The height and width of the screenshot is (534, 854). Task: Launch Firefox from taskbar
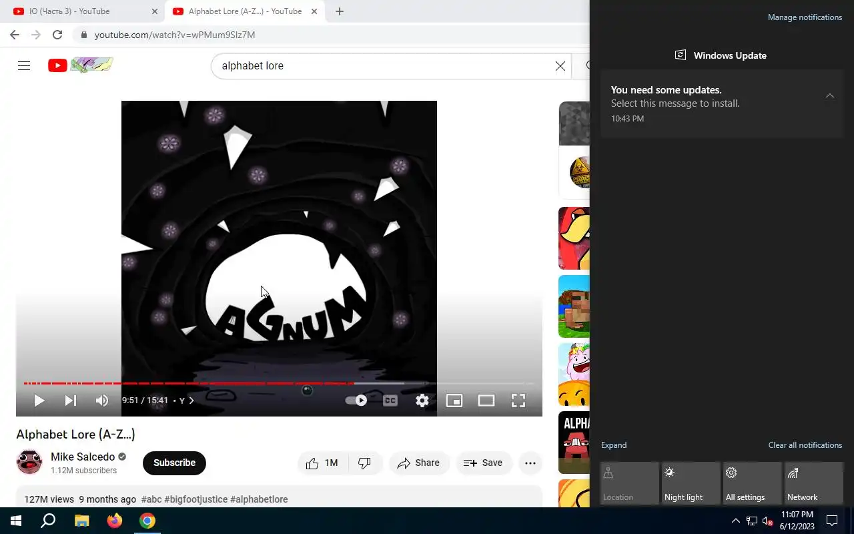pyautogui.click(x=115, y=521)
